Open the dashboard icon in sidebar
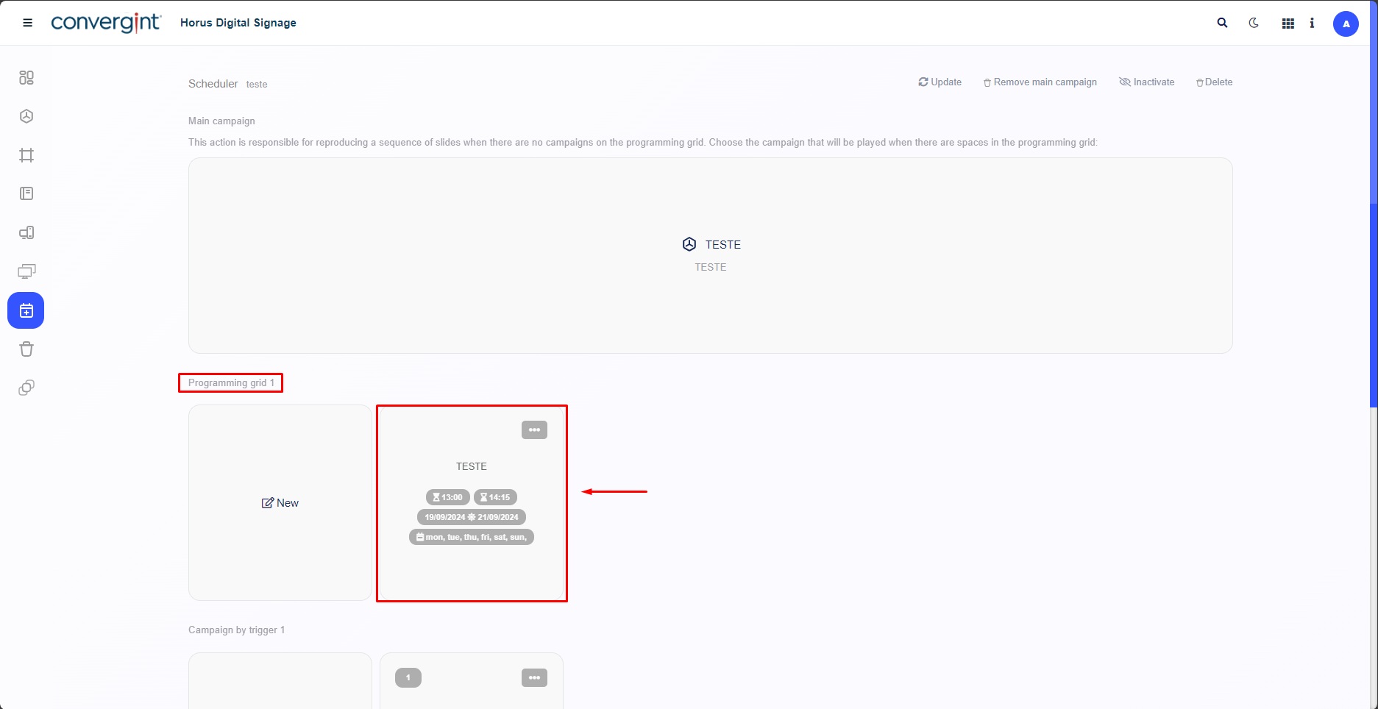Screen dimensions: 1378x709 pyautogui.click(x=26, y=78)
